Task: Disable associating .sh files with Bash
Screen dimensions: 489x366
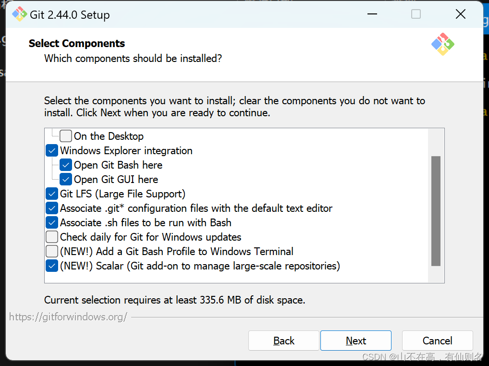Action: pos(51,222)
